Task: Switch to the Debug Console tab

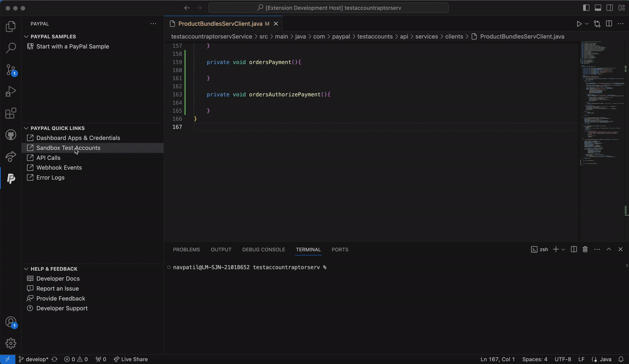Action: pyautogui.click(x=263, y=250)
